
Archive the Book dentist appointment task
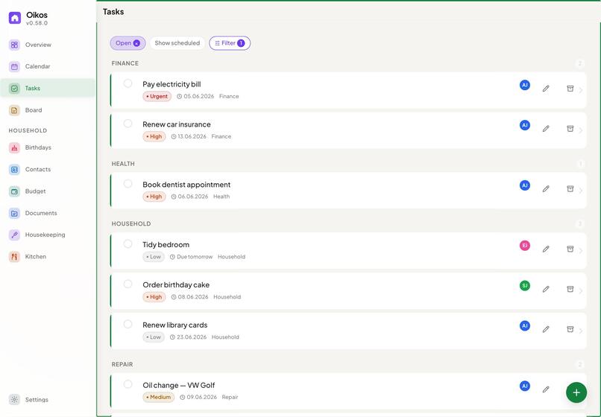pyautogui.click(x=570, y=188)
